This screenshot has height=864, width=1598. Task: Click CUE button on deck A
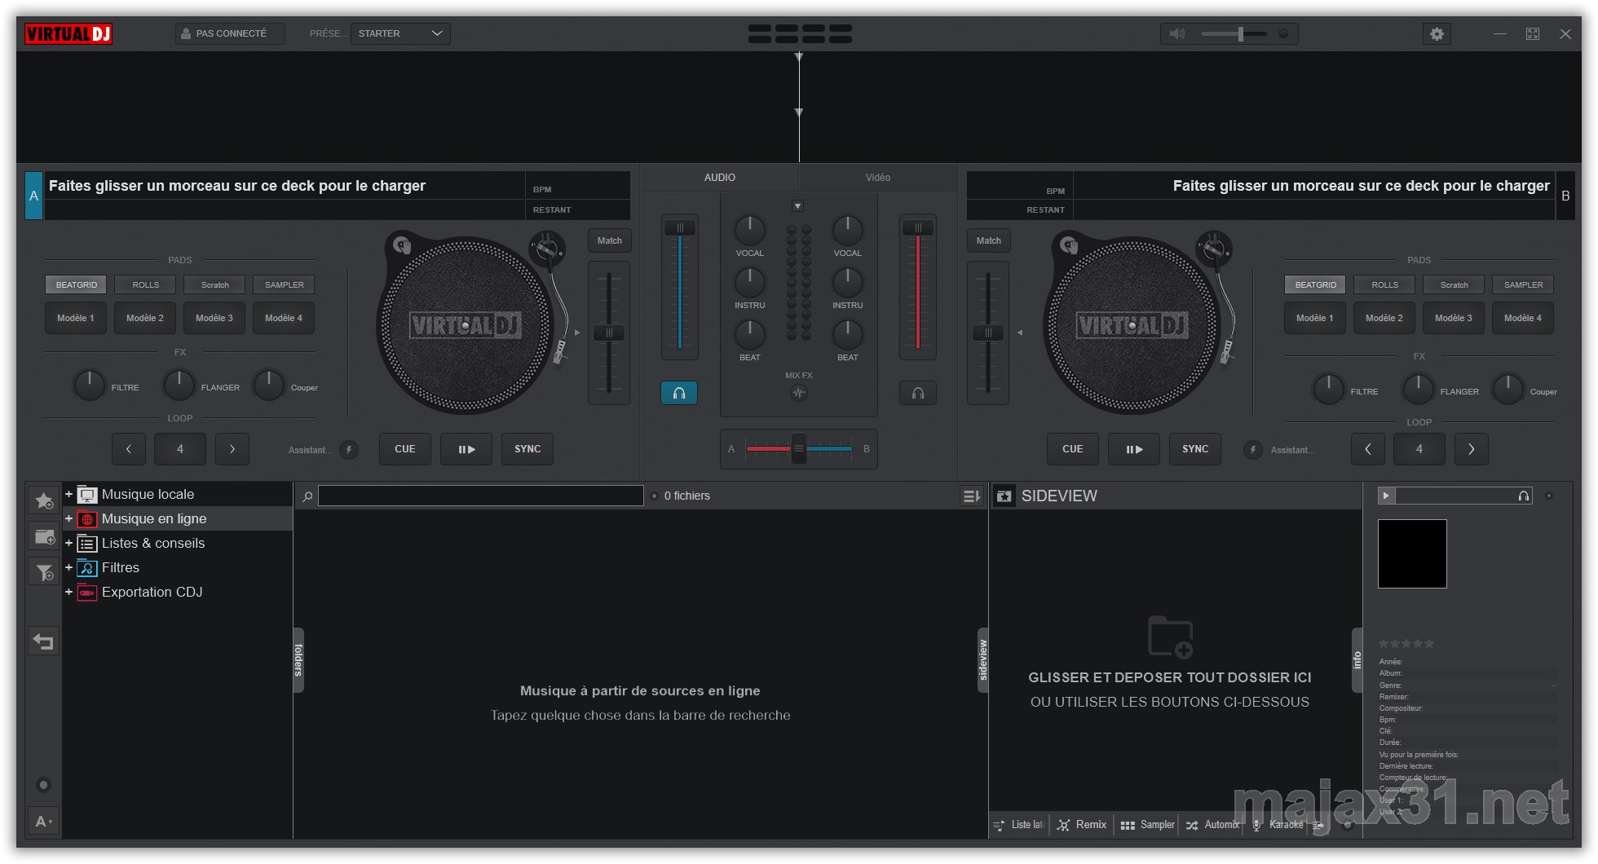pos(405,449)
